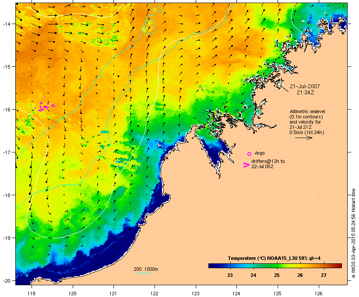
Task: Click the Temperature NOAA15_L3U colorbar title
Action: 274,259
